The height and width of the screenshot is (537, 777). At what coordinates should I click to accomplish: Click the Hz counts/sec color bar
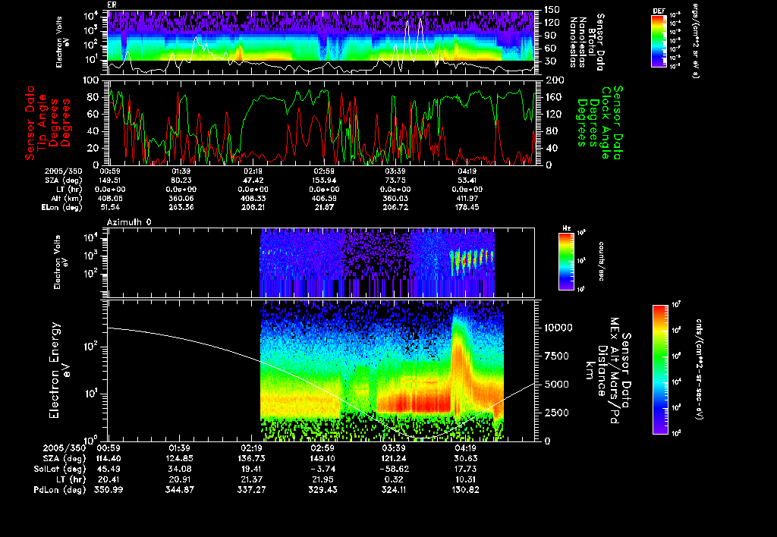[566, 262]
